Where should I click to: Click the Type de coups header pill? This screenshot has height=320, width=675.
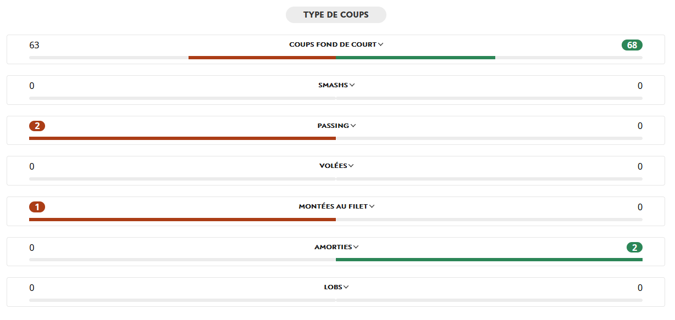point(336,15)
